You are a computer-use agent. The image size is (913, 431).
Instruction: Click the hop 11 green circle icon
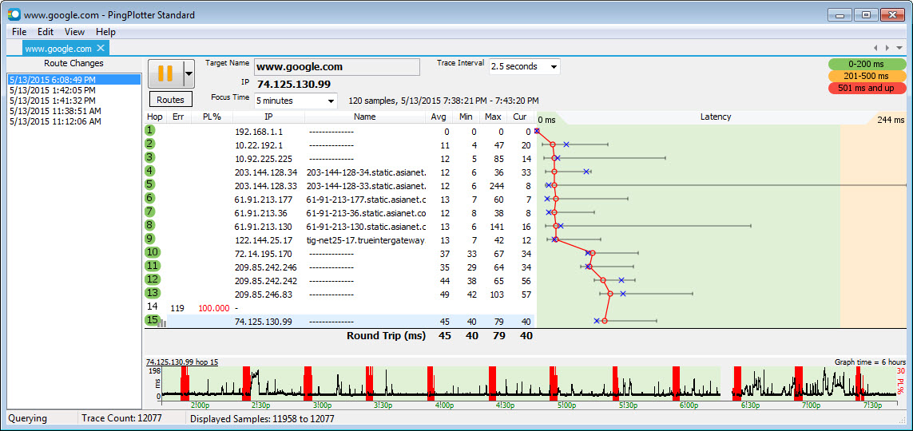pyautogui.click(x=153, y=266)
